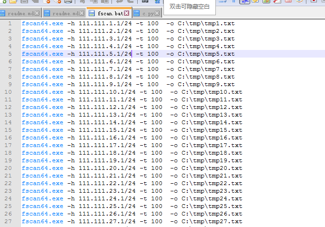Click the path C:\tmp\tmp4.txt
325x227 pixels.
pyautogui.click(x=206, y=46)
